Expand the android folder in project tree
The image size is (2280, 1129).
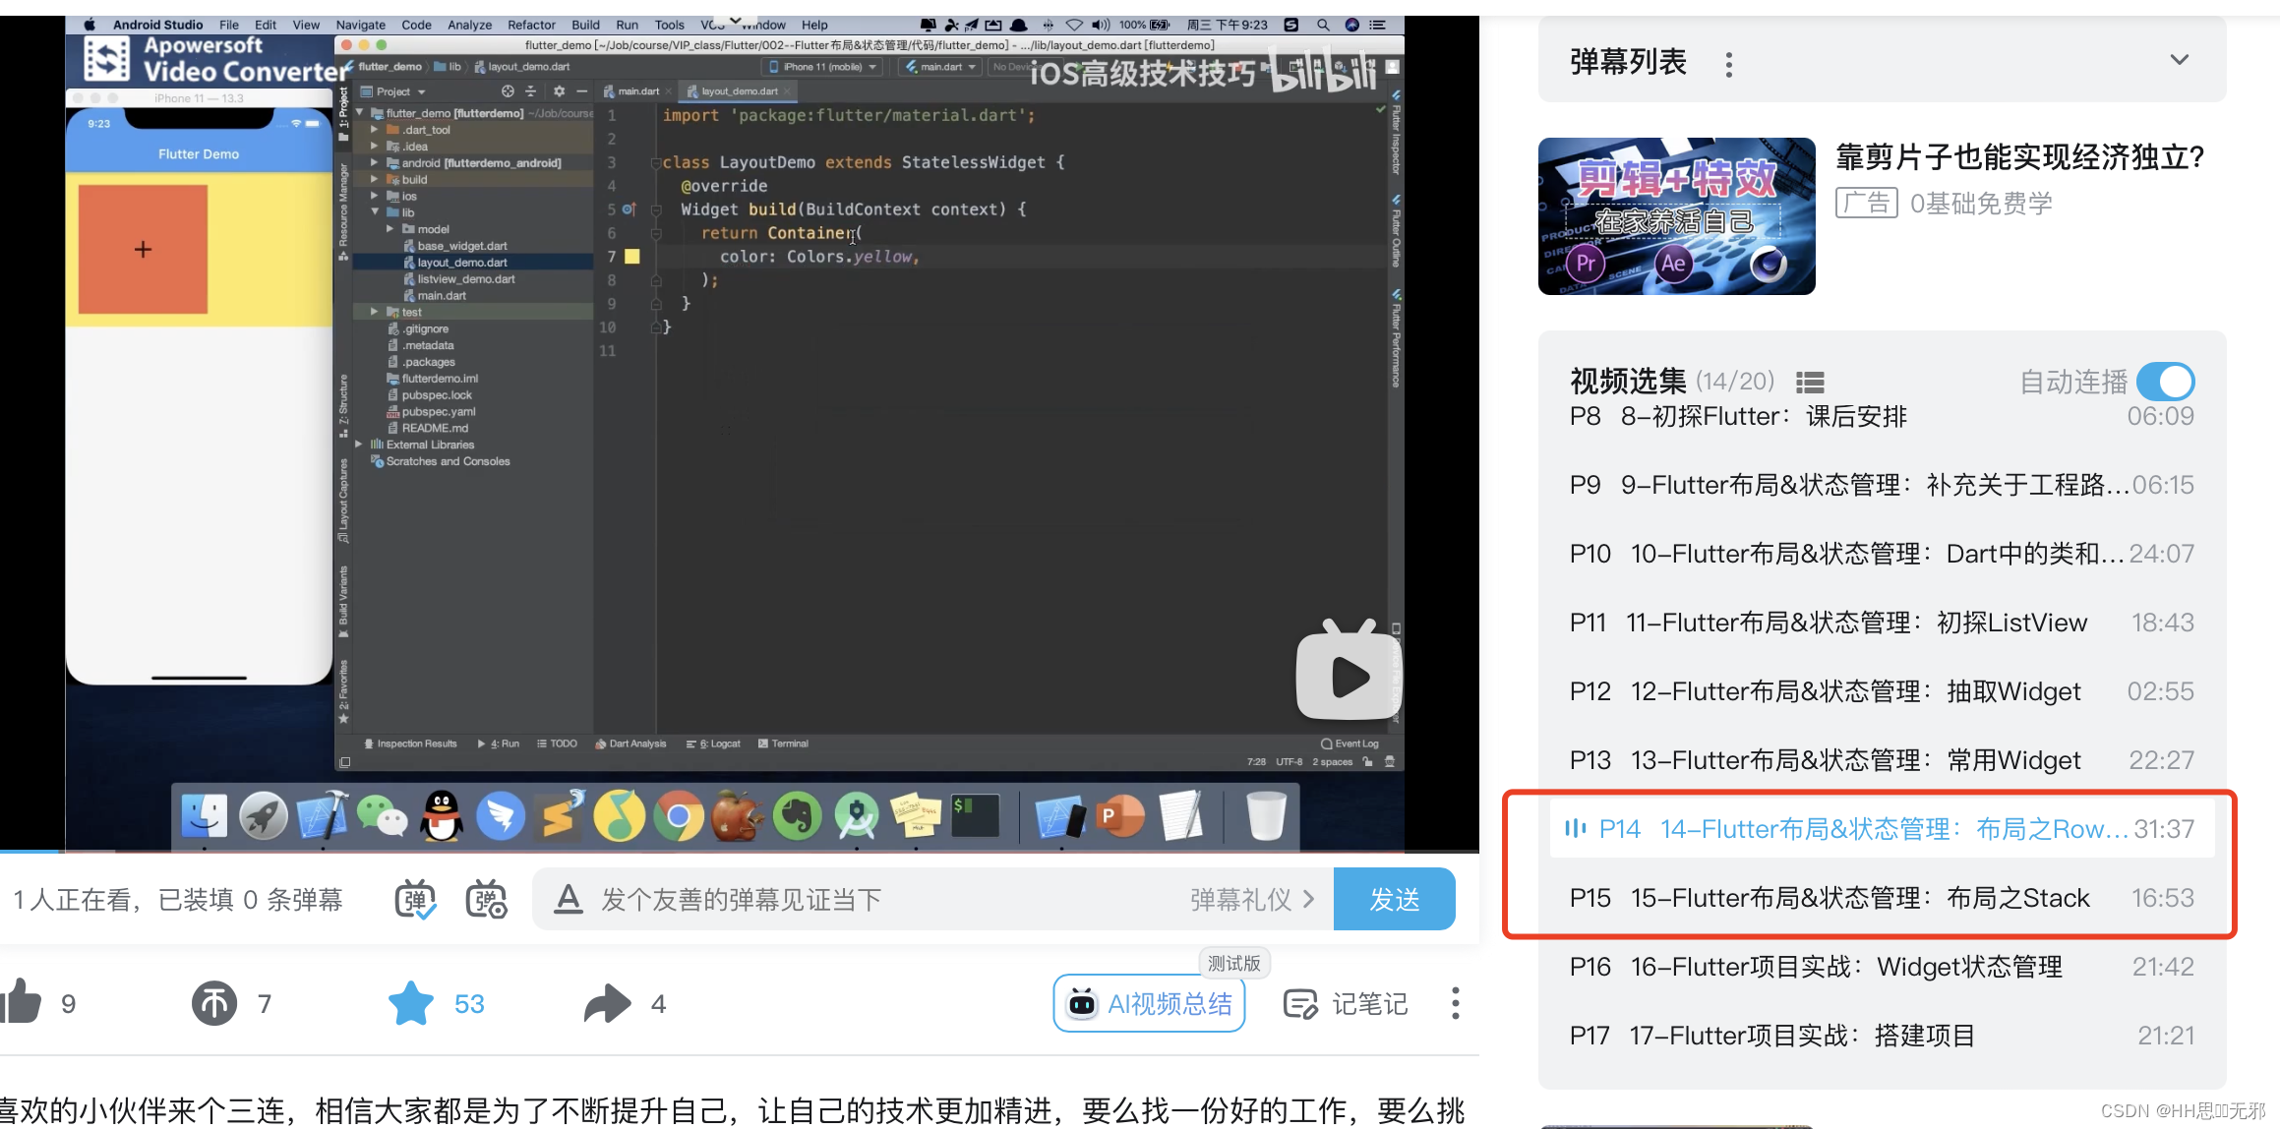click(374, 162)
